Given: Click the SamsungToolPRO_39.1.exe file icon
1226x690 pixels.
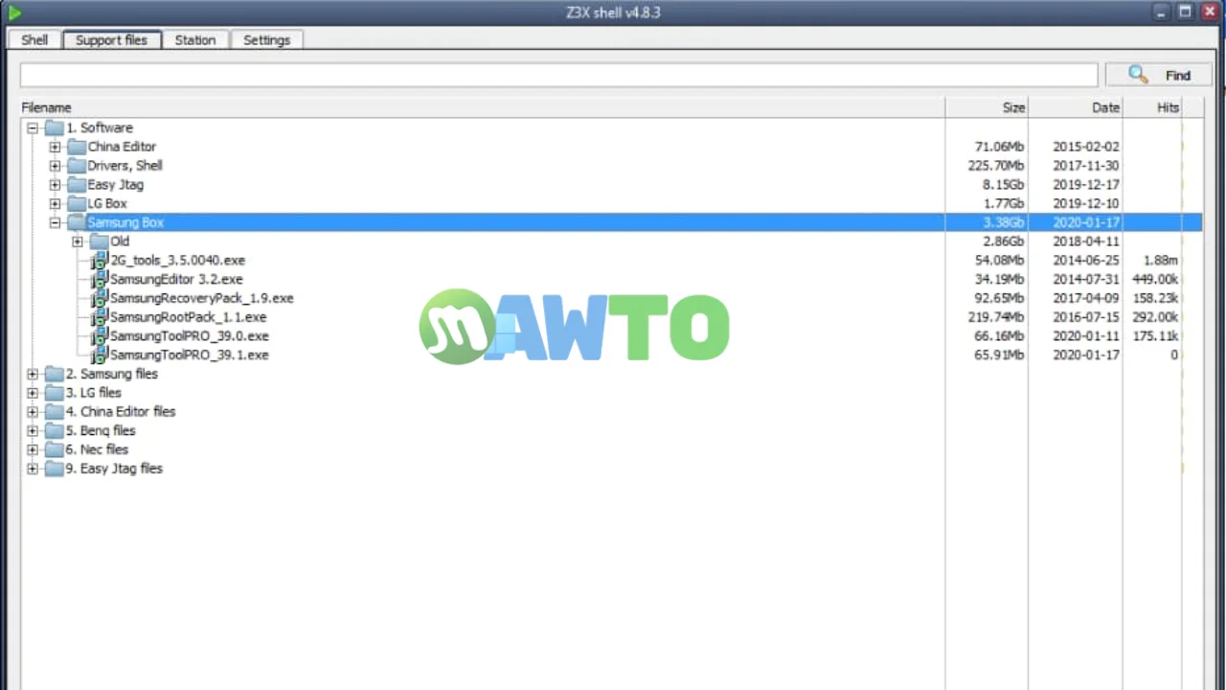Looking at the screenshot, I should click(100, 355).
